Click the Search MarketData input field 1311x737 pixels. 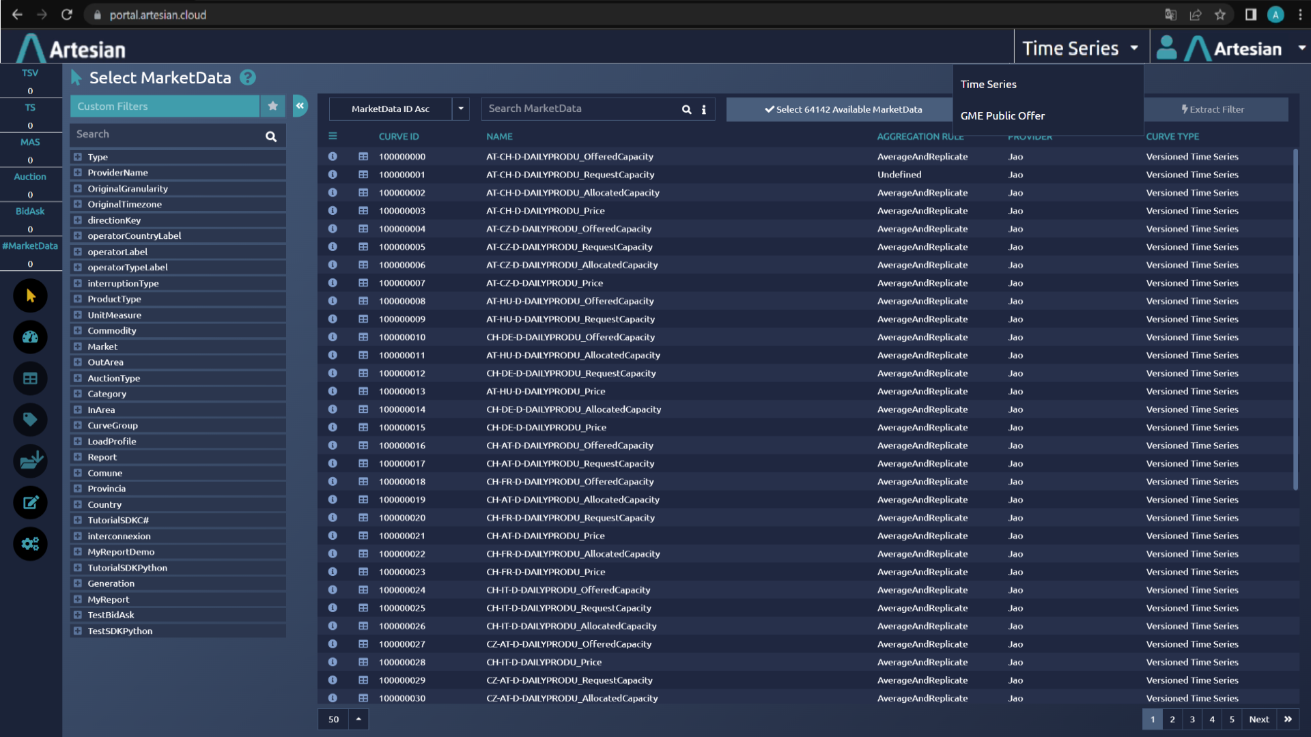(x=580, y=109)
